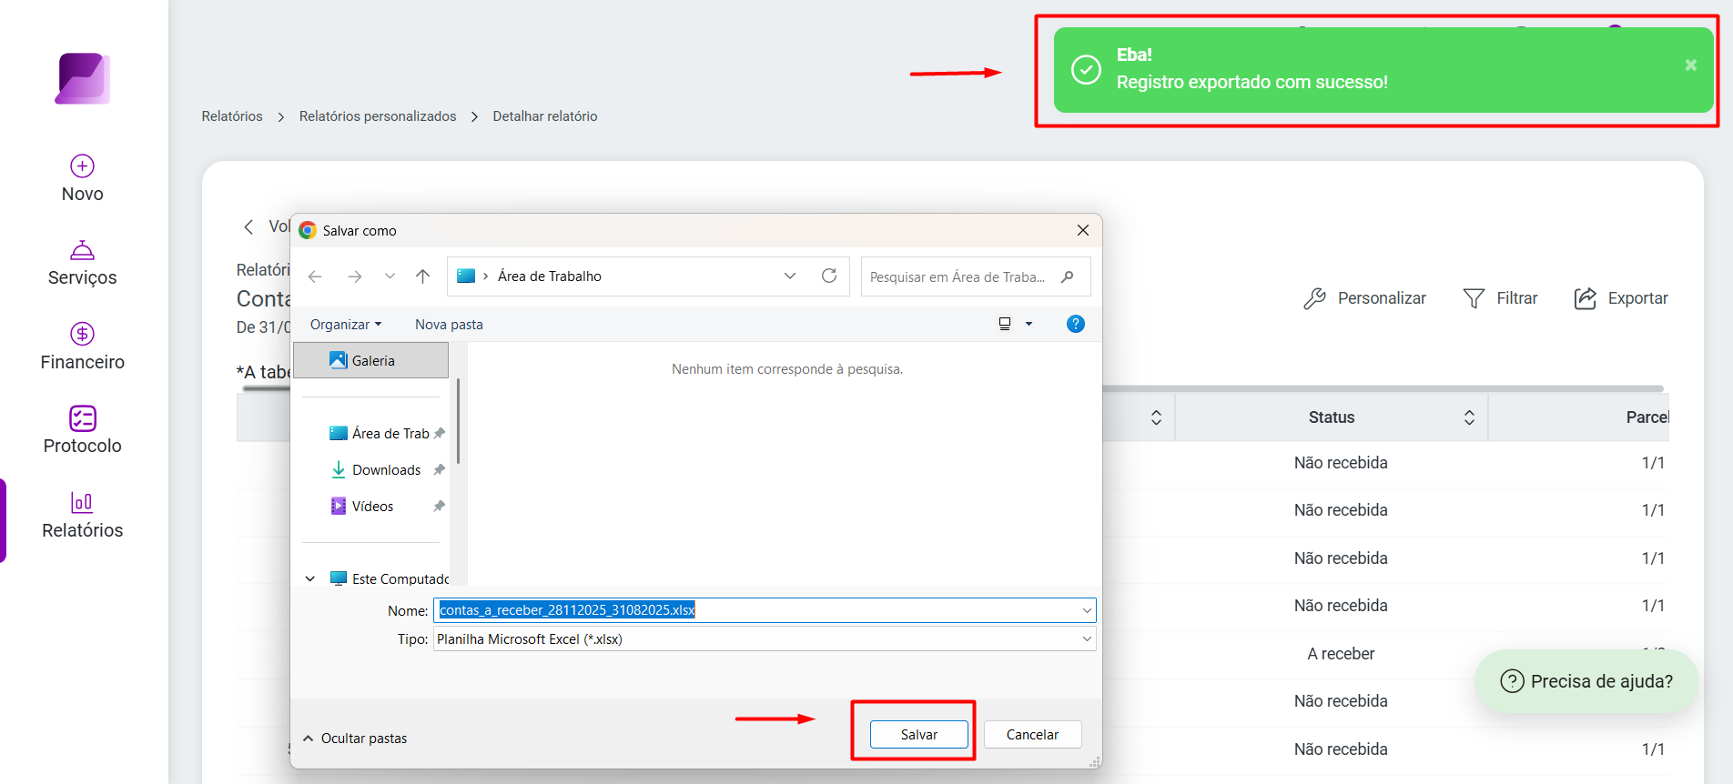Sort by the Status column arrows
The image size is (1733, 784).
coord(1469,417)
